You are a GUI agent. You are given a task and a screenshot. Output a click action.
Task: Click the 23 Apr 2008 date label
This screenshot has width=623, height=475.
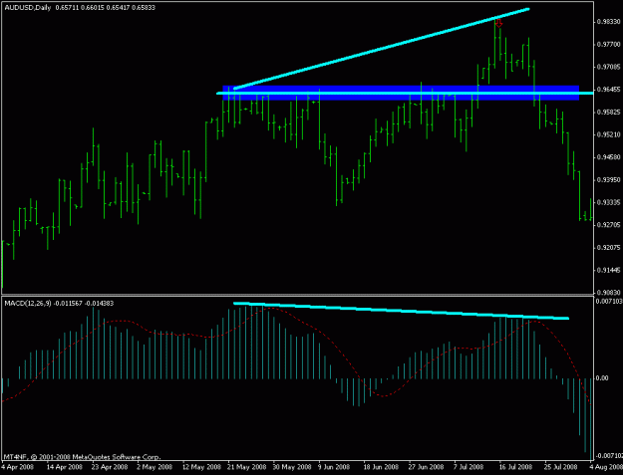[x=110, y=467]
